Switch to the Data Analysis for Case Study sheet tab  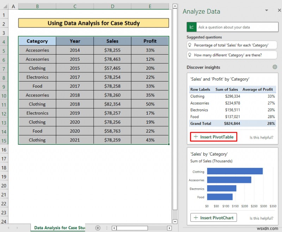click(58, 228)
